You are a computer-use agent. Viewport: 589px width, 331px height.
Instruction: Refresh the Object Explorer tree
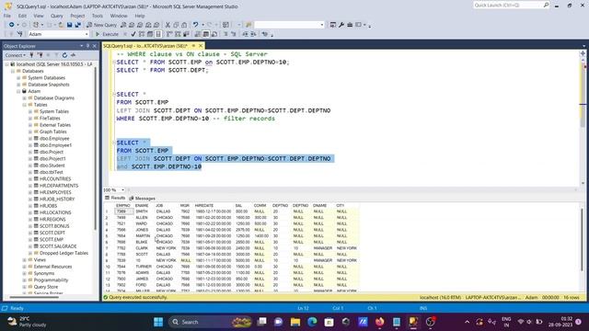pos(64,55)
